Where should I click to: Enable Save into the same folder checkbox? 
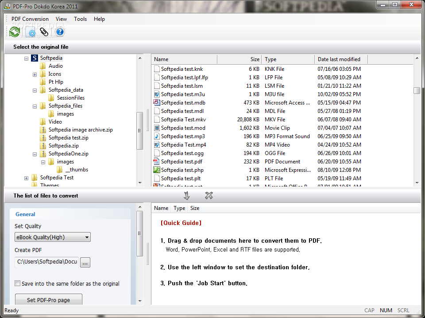[18, 283]
